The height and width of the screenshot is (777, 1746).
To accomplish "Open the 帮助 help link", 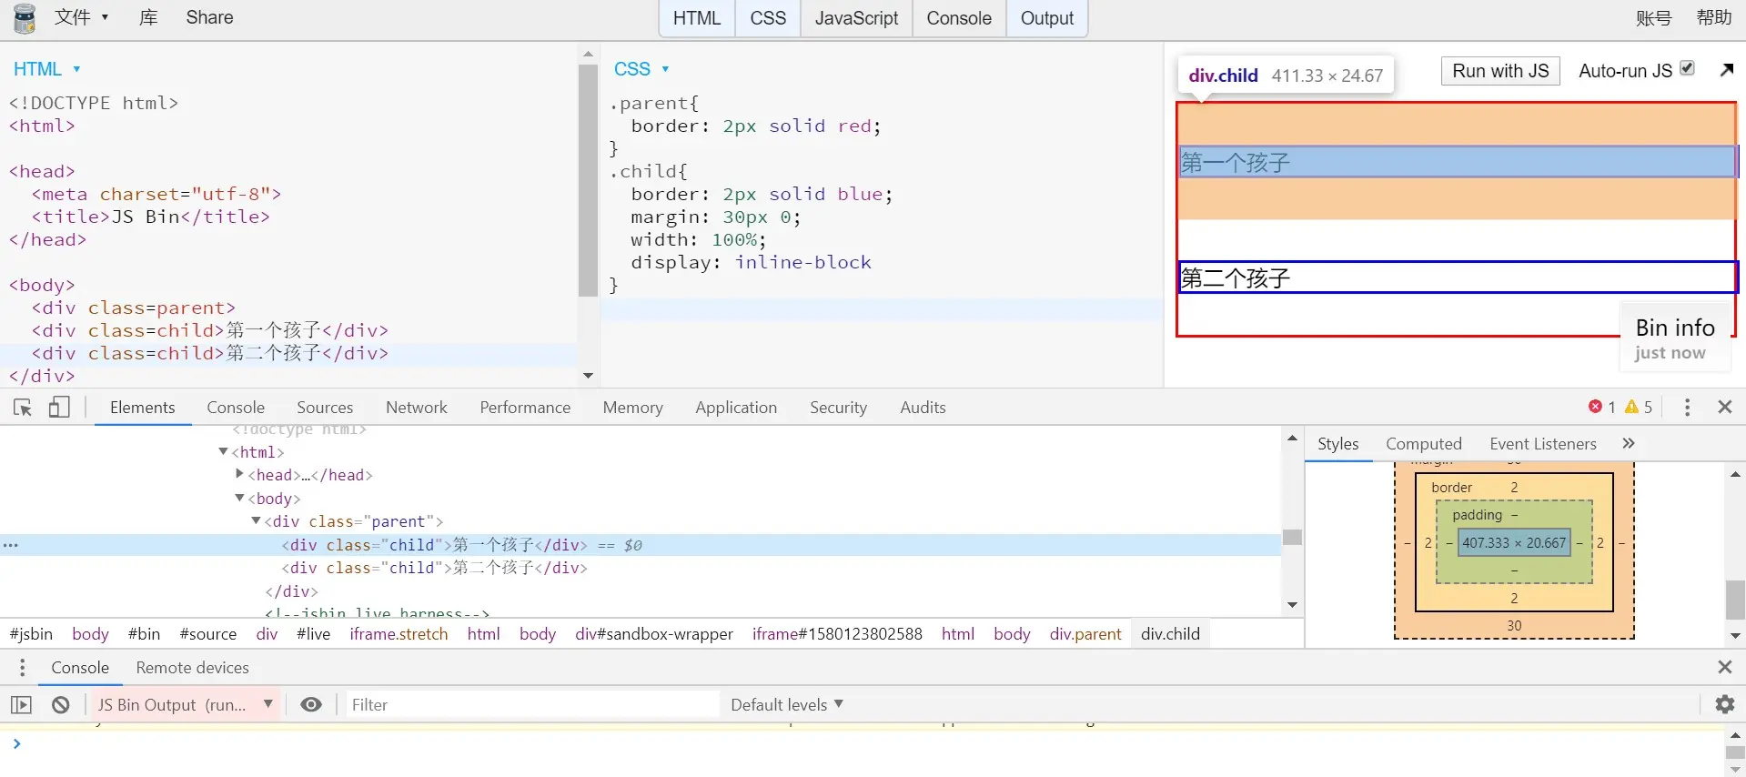I will pyautogui.click(x=1714, y=18).
